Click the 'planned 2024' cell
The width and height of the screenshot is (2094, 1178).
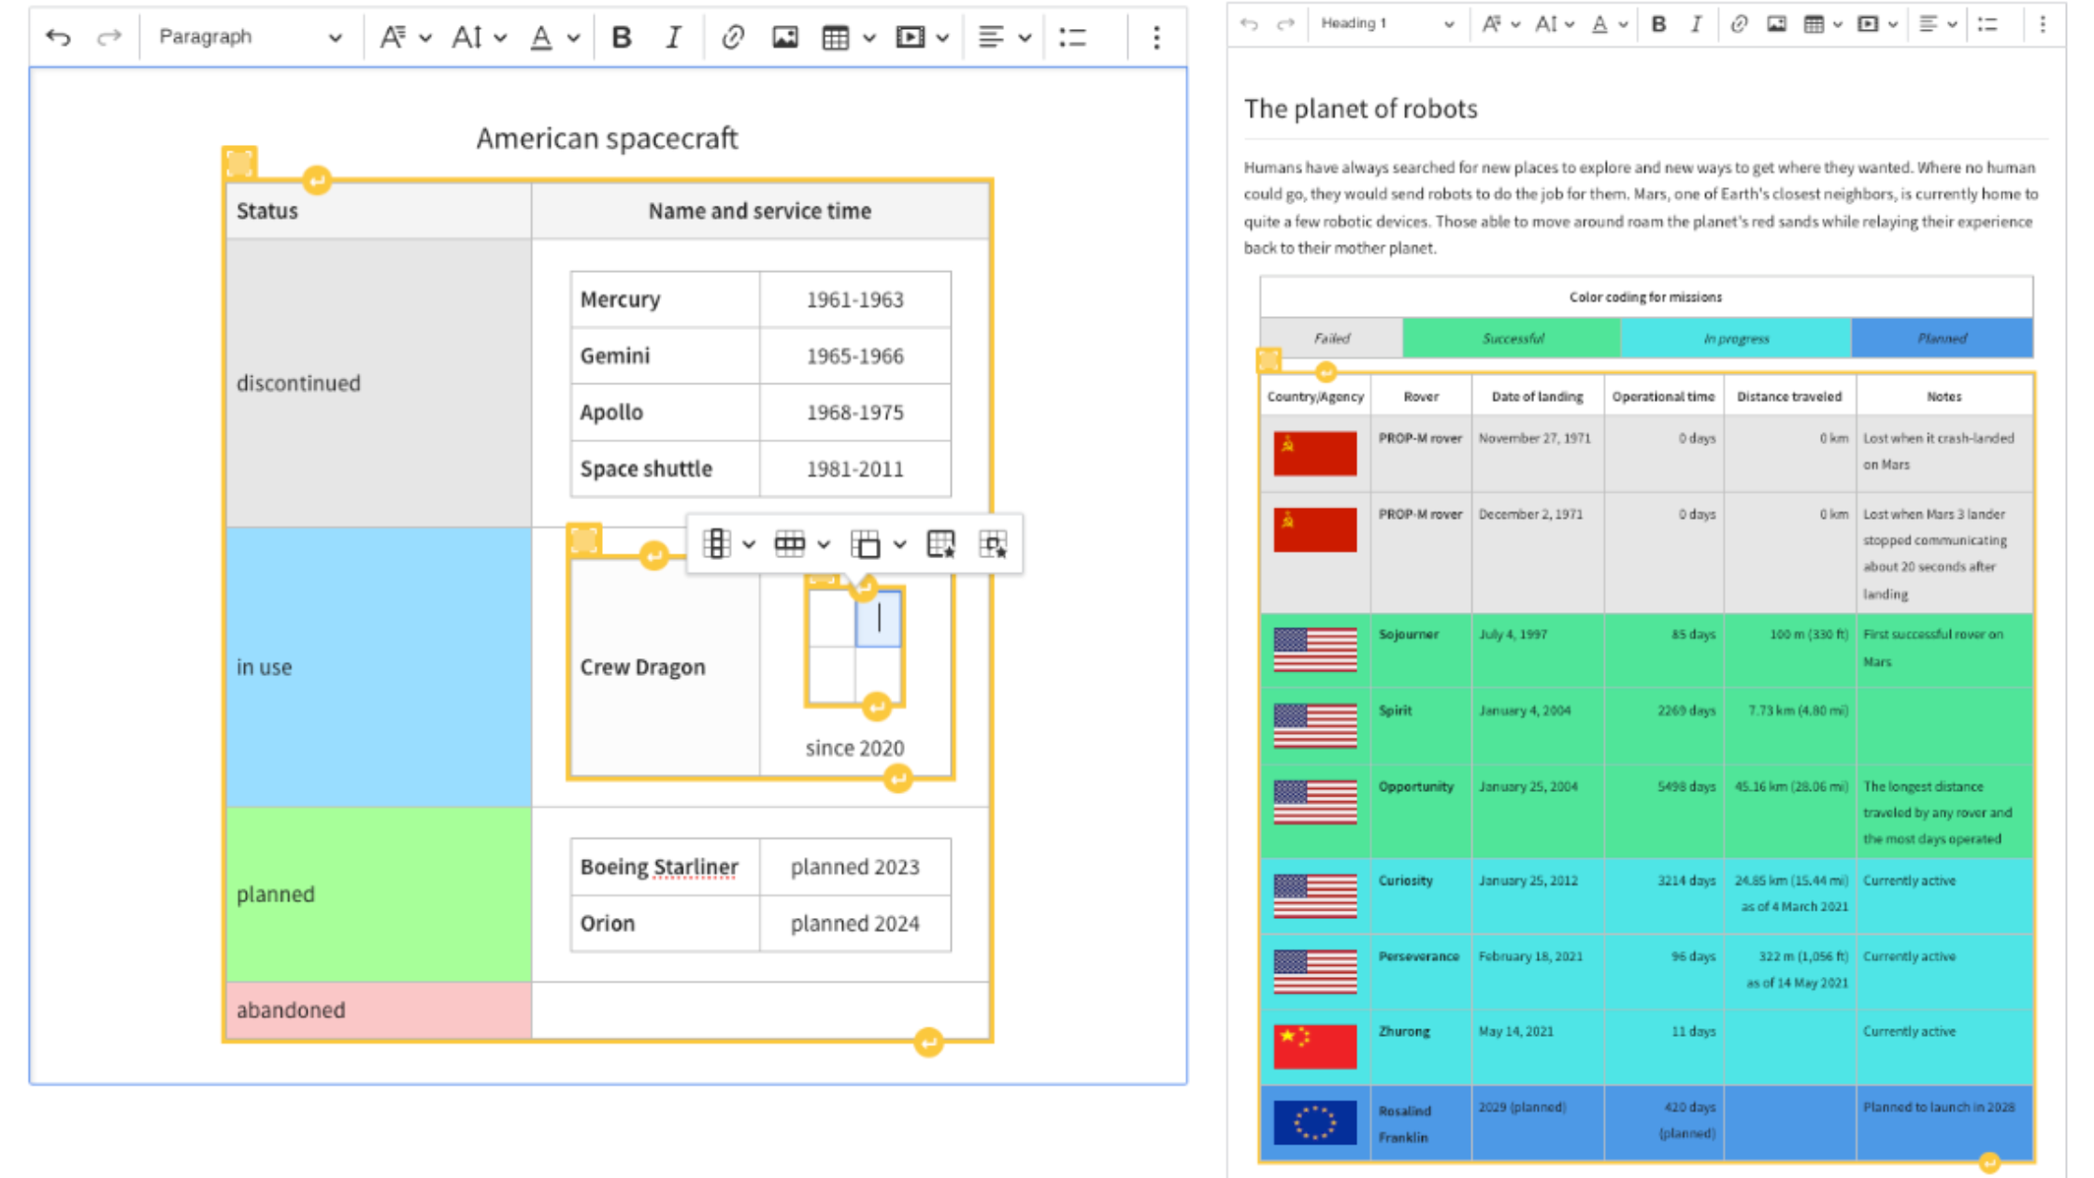coord(854,924)
